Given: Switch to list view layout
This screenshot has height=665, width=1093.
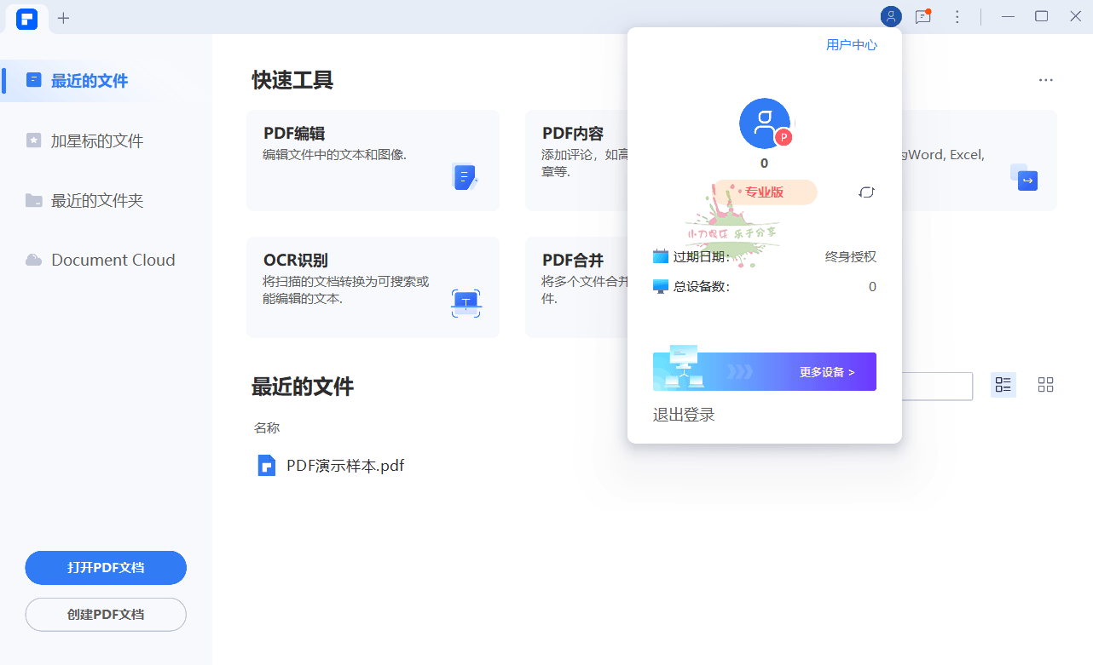Looking at the screenshot, I should tap(1003, 385).
